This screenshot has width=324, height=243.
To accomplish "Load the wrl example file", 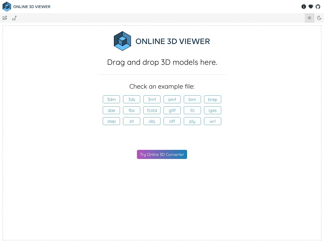I will coord(213,121).
